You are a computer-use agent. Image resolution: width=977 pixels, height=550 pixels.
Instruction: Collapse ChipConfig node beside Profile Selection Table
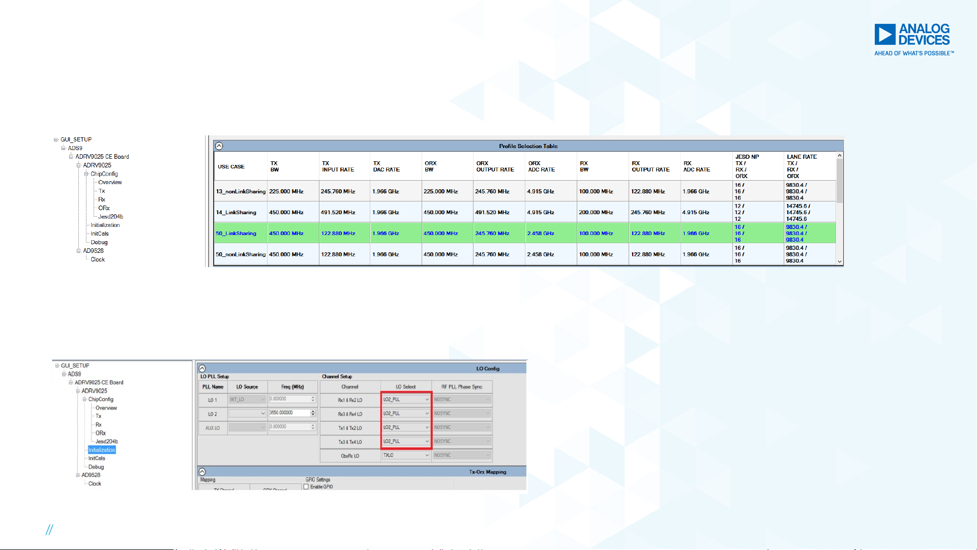86,173
